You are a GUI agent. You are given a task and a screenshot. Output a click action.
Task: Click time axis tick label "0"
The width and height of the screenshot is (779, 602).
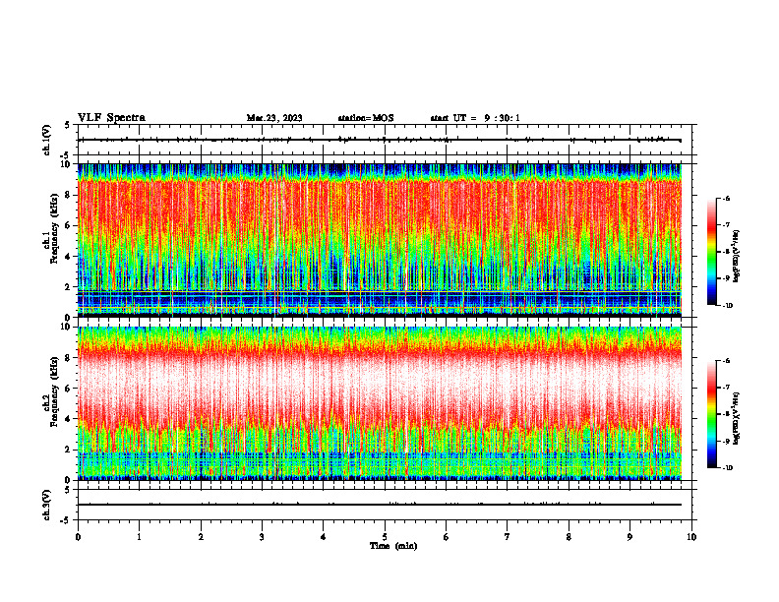click(x=78, y=537)
